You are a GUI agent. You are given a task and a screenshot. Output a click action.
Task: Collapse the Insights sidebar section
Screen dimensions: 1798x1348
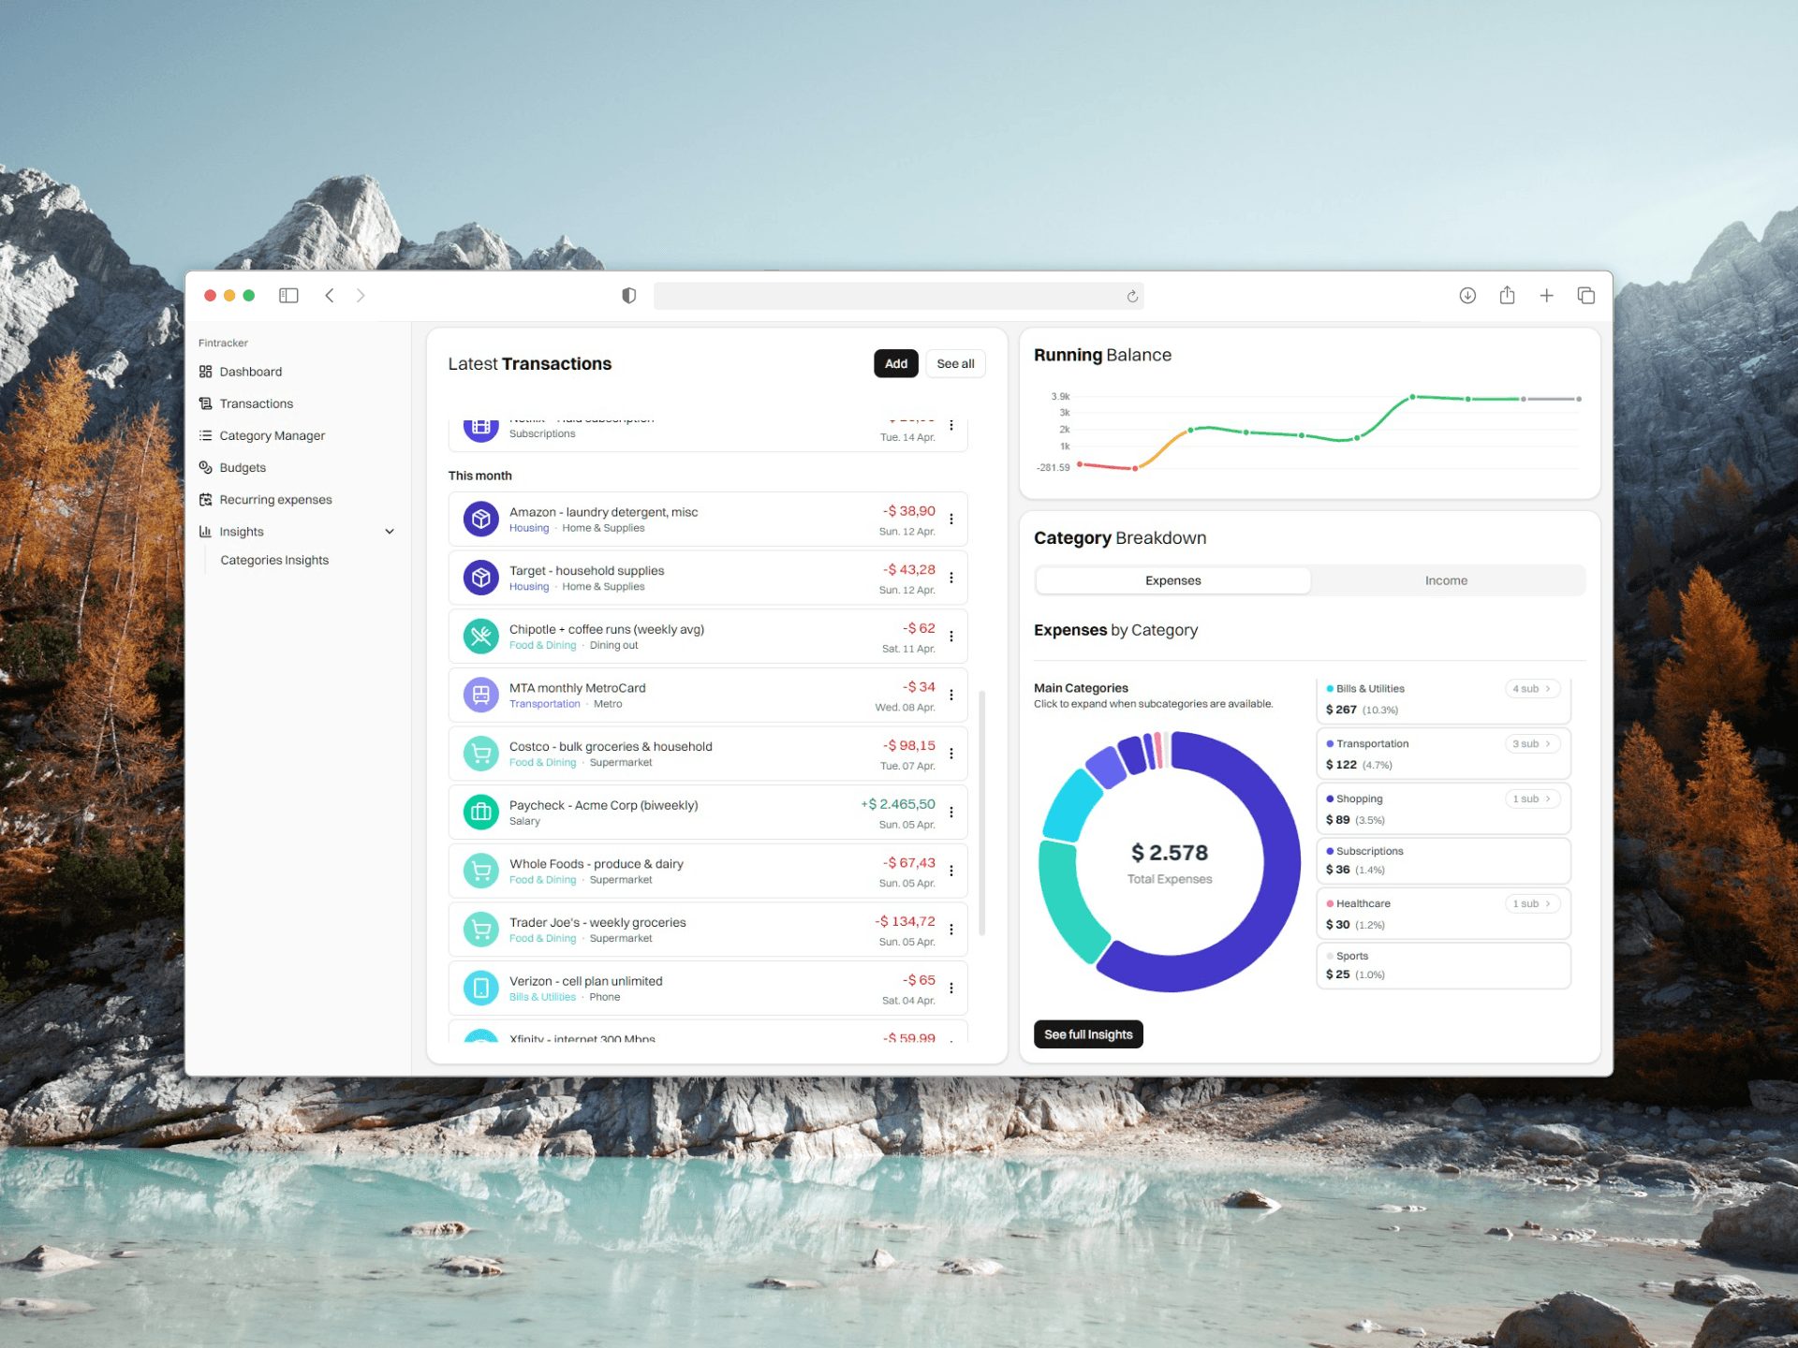point(390,532)
